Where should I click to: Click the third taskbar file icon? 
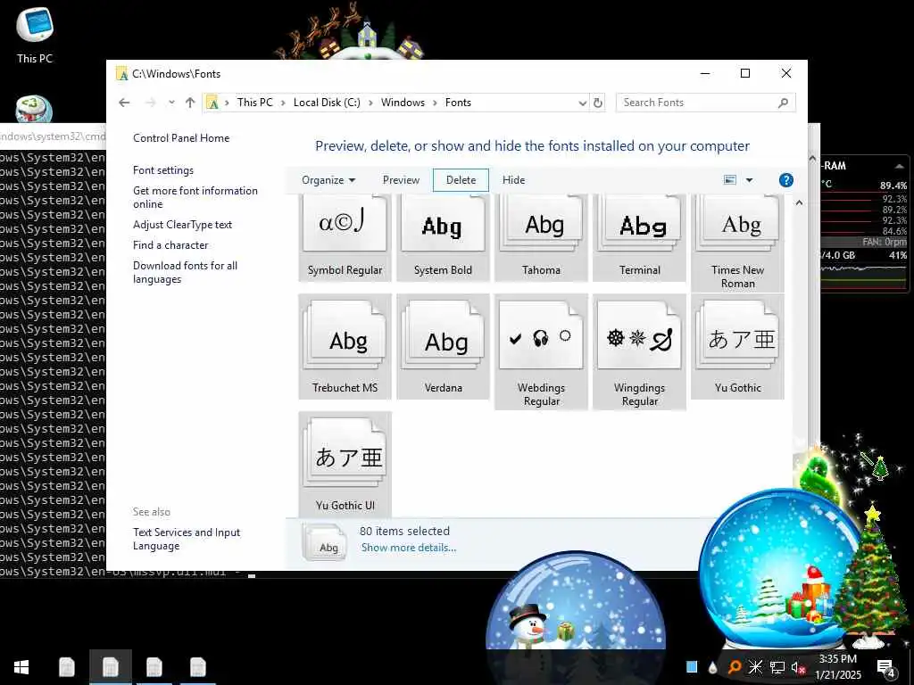click(x=154, y=667)
